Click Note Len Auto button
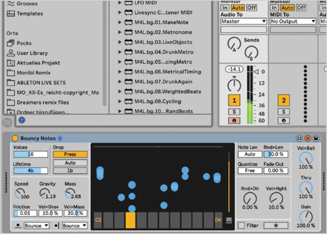Image resolution: width=327 pixels, height=234 pixels. [x=250, y=154]
